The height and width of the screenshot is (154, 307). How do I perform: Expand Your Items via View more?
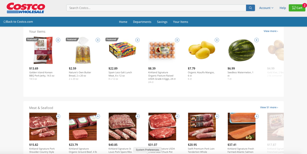pyautogui.click(x=271, y=31)
